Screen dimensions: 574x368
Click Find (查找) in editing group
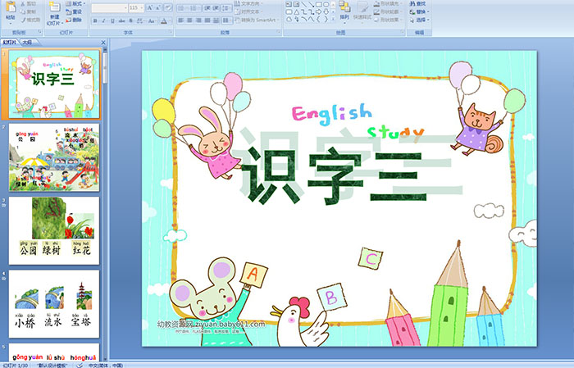(x=417, y=3)
